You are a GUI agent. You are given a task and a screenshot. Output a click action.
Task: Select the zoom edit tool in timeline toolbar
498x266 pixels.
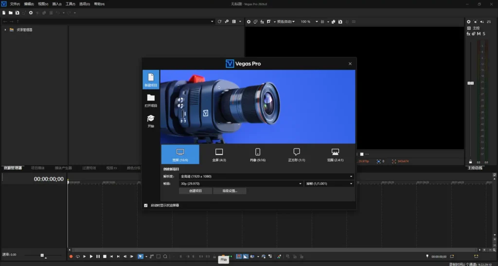pyautogui.click(x=165, y=256)
